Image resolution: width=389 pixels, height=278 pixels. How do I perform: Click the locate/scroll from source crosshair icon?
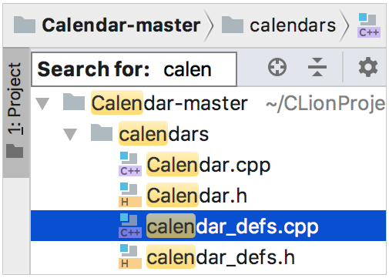[277, 67]
